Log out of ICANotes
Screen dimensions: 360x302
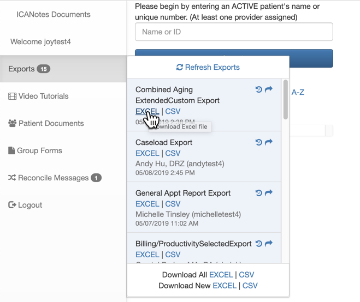point(29,206)
